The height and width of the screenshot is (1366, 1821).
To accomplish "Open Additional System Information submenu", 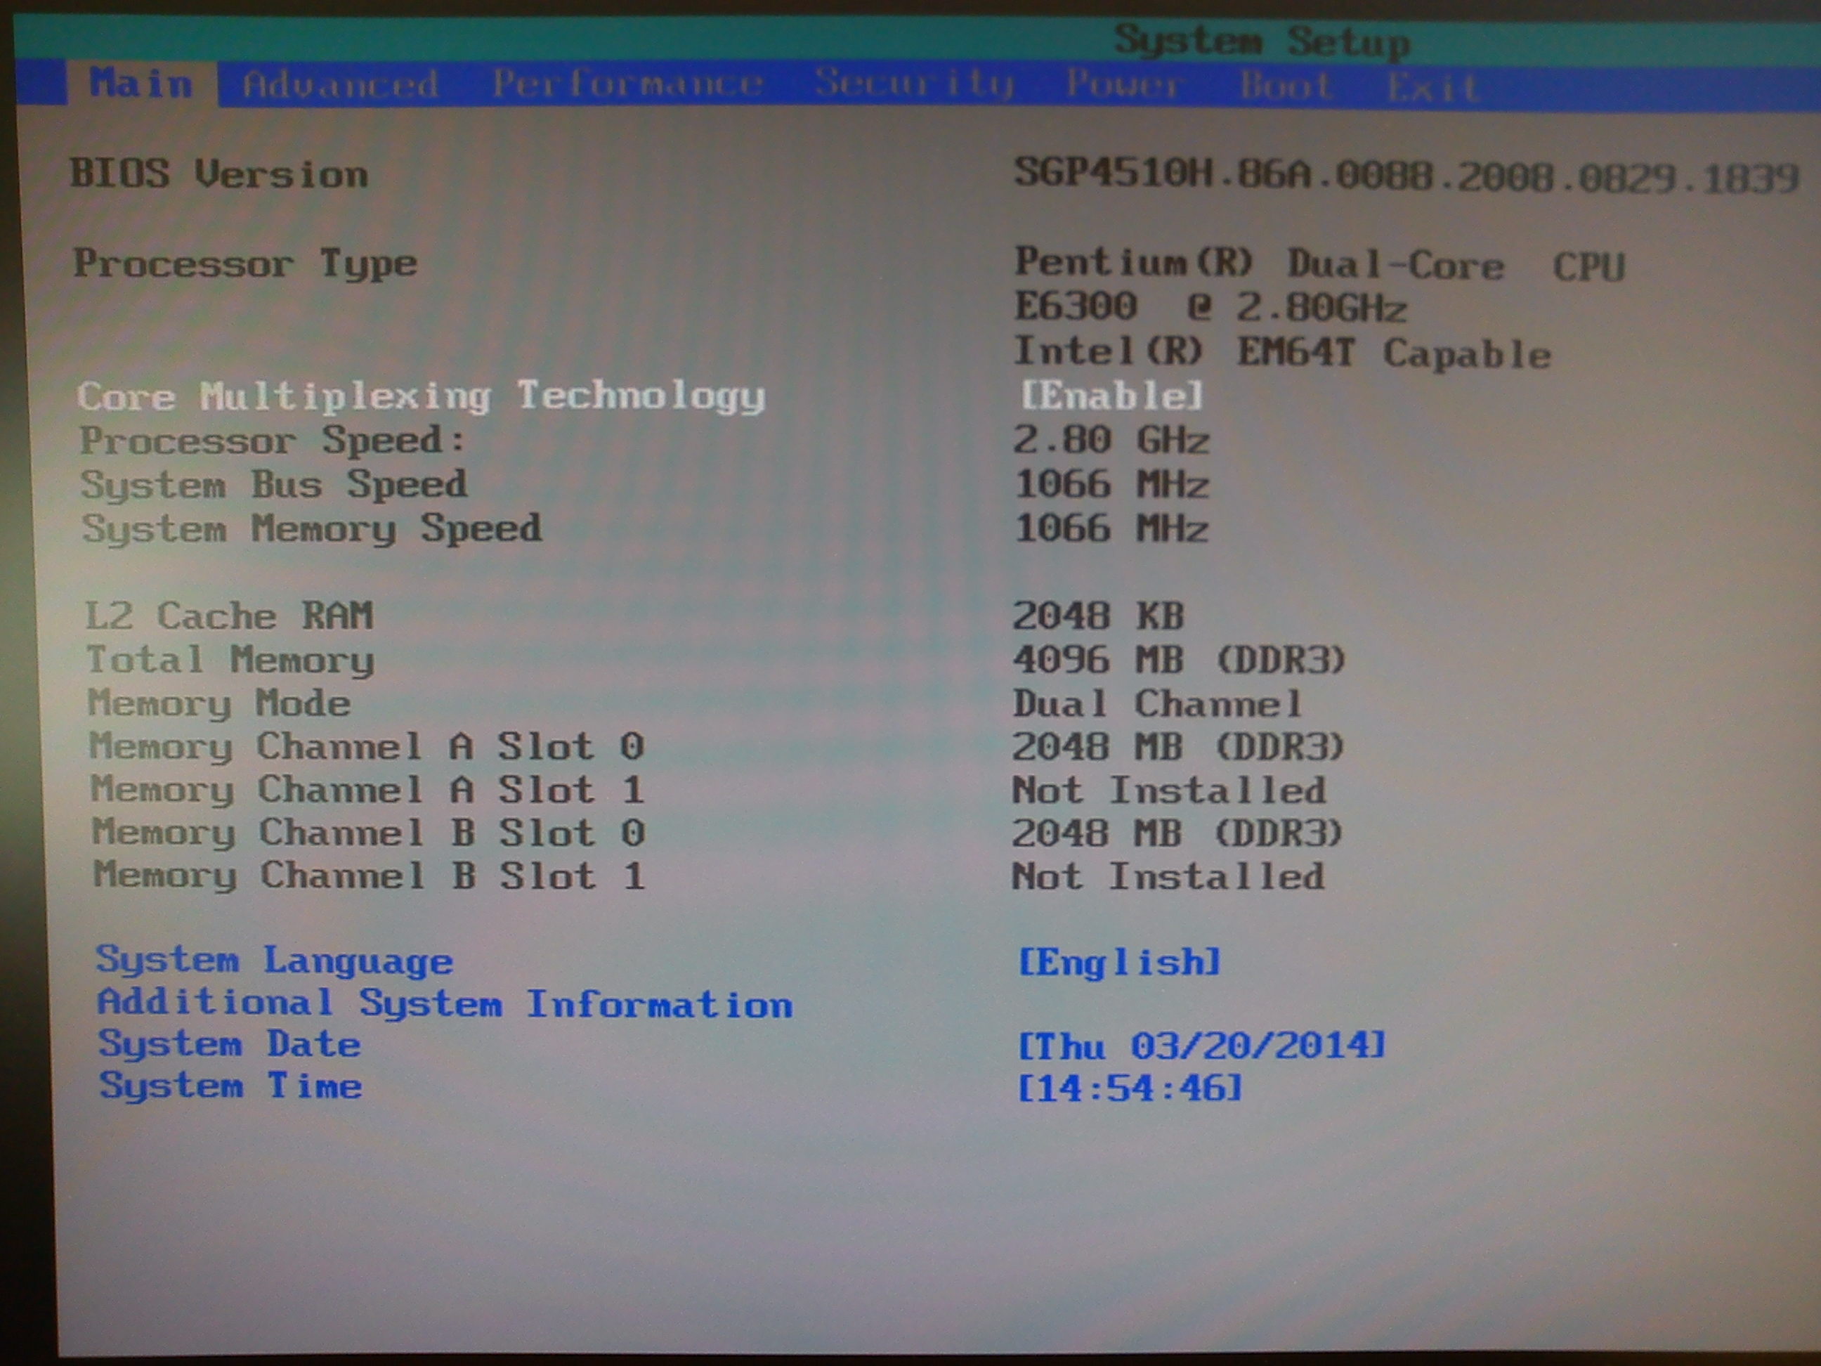I will click(x=445, y=1003).
